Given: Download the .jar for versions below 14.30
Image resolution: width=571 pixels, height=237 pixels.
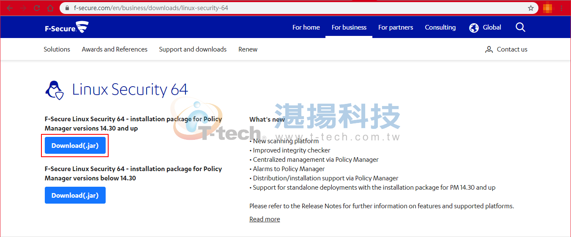Looking at the screenshot, I should [x=75, y=196].
